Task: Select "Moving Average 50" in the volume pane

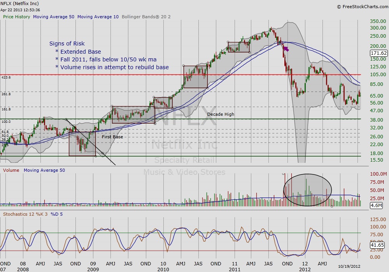Action: [44, 170]
